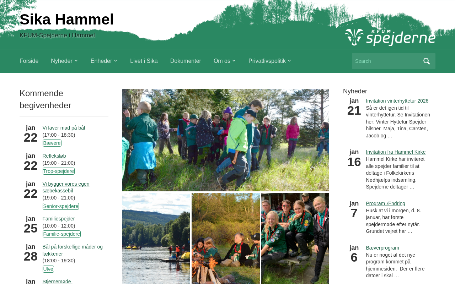The image size is (455, 284).
Task: Go to the Forside page
Action: (x=29, y=61)
